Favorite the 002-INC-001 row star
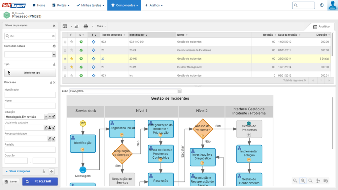This screenshot has height=190, width=338. pyautogui.click(x=72, y=42)
